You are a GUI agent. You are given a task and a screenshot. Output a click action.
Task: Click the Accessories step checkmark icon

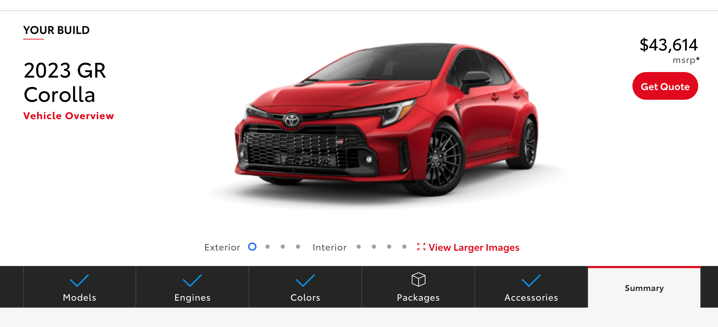point(531,281)
